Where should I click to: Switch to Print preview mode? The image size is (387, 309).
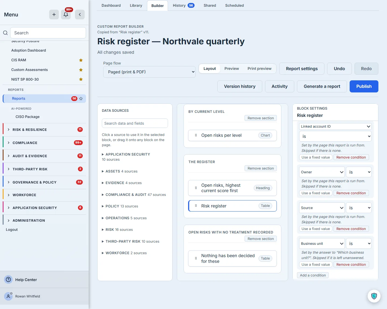tap(259, 69)
